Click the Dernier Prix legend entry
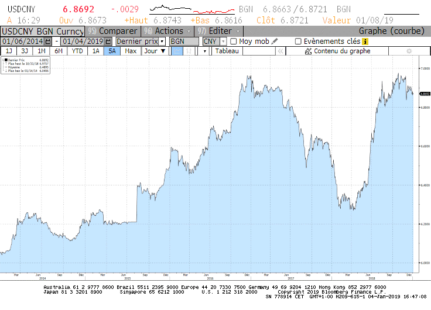The width and height of the screenshot is (431, 310). (26, 60)
